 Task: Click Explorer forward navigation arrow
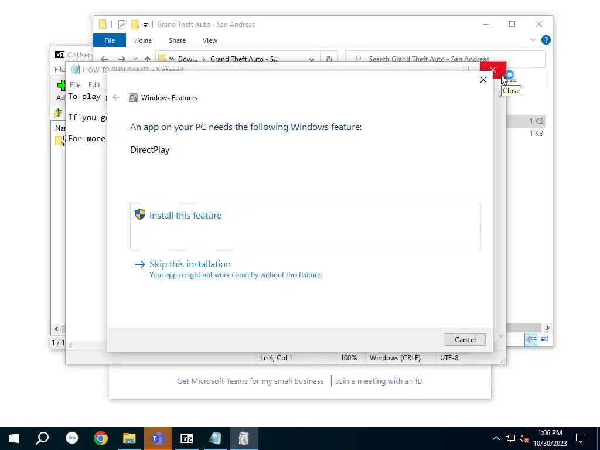[122, 59]
